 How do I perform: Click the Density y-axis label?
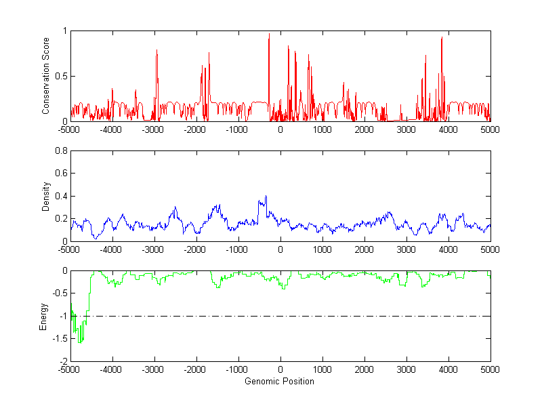[46, 195]
